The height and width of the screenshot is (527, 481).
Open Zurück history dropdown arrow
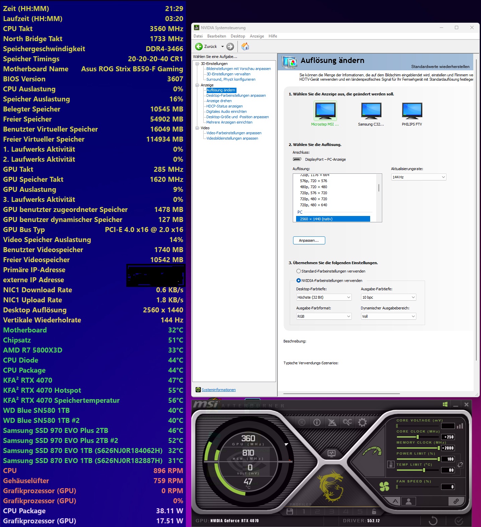(x=222, y=47)
